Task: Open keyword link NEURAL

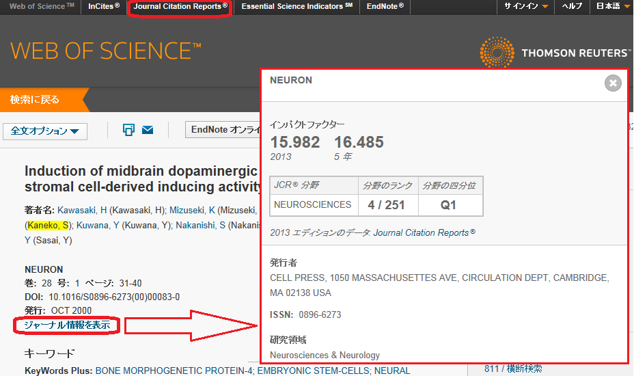Action: (391, 371)
